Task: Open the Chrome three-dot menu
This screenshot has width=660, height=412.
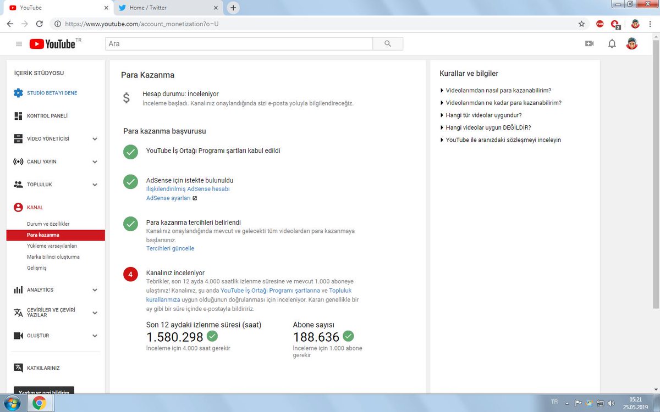Action: [x=651, y=24]
